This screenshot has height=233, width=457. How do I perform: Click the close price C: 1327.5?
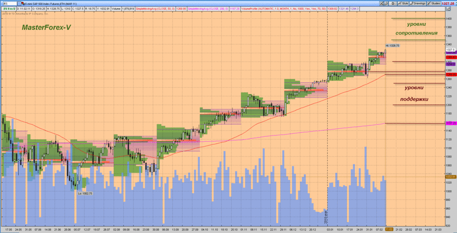pyautogui.click(x=78, y=9)
